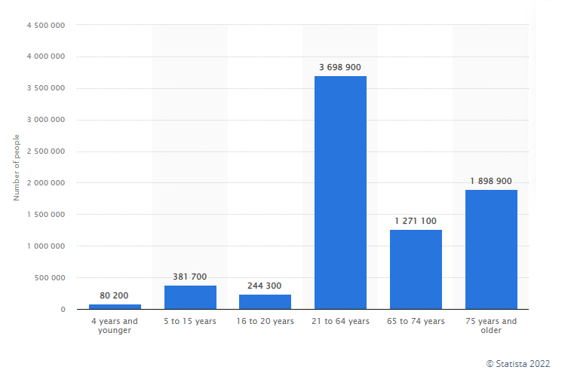Click the bar for 4 years and younger
This screenshot has height=376, width=574.
tap(115, 307)
